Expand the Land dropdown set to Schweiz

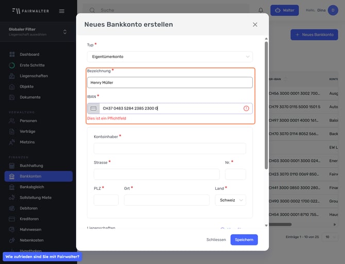click(x=230, y=200)
